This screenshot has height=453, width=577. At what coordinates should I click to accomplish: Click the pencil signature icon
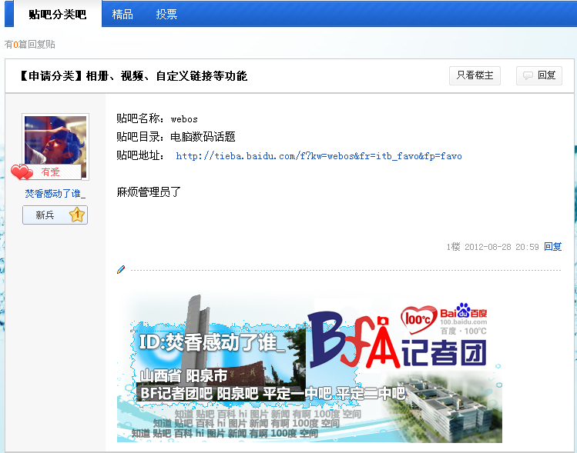(x=121, y=269)
